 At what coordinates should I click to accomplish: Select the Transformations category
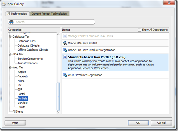[x=27, y=63]
